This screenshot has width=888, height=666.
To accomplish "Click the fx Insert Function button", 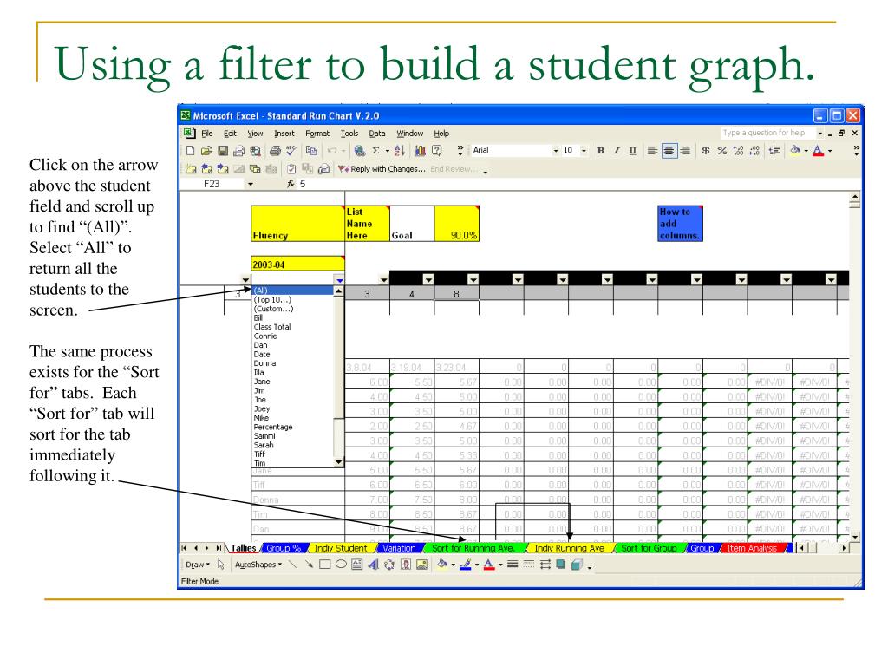I will point(291,184).
